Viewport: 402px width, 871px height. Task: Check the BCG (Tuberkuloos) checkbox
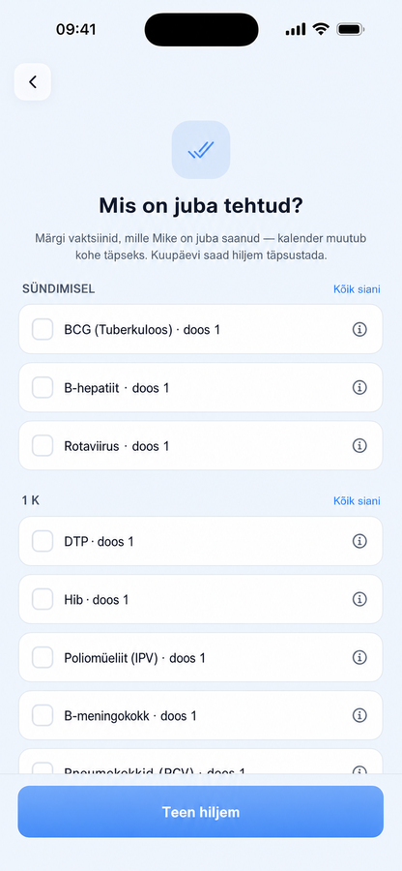43,329
